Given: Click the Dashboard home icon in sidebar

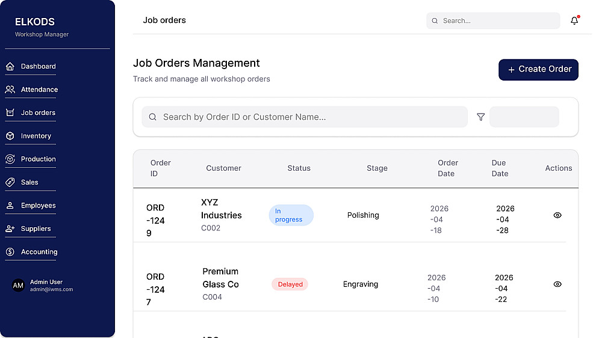Looking at the screenshot, I should click(x=10, y=66).
